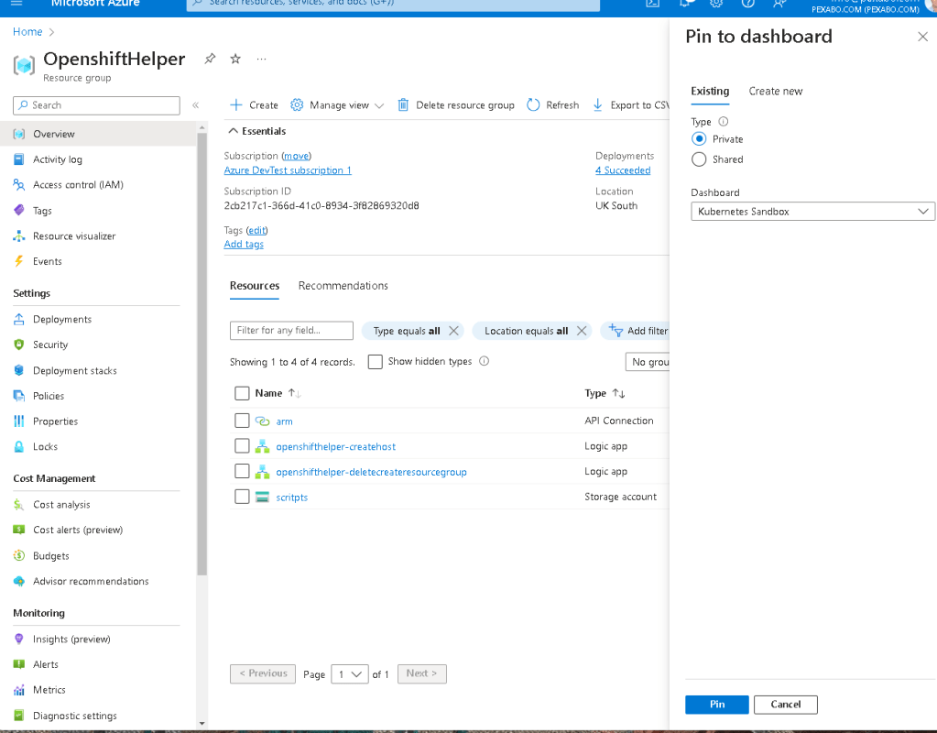937x733 pixels.
Task: Open Cost analysis in the sidebar
Action: [61, 505]
